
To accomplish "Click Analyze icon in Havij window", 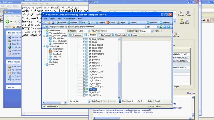I will (x=181, y=14).
